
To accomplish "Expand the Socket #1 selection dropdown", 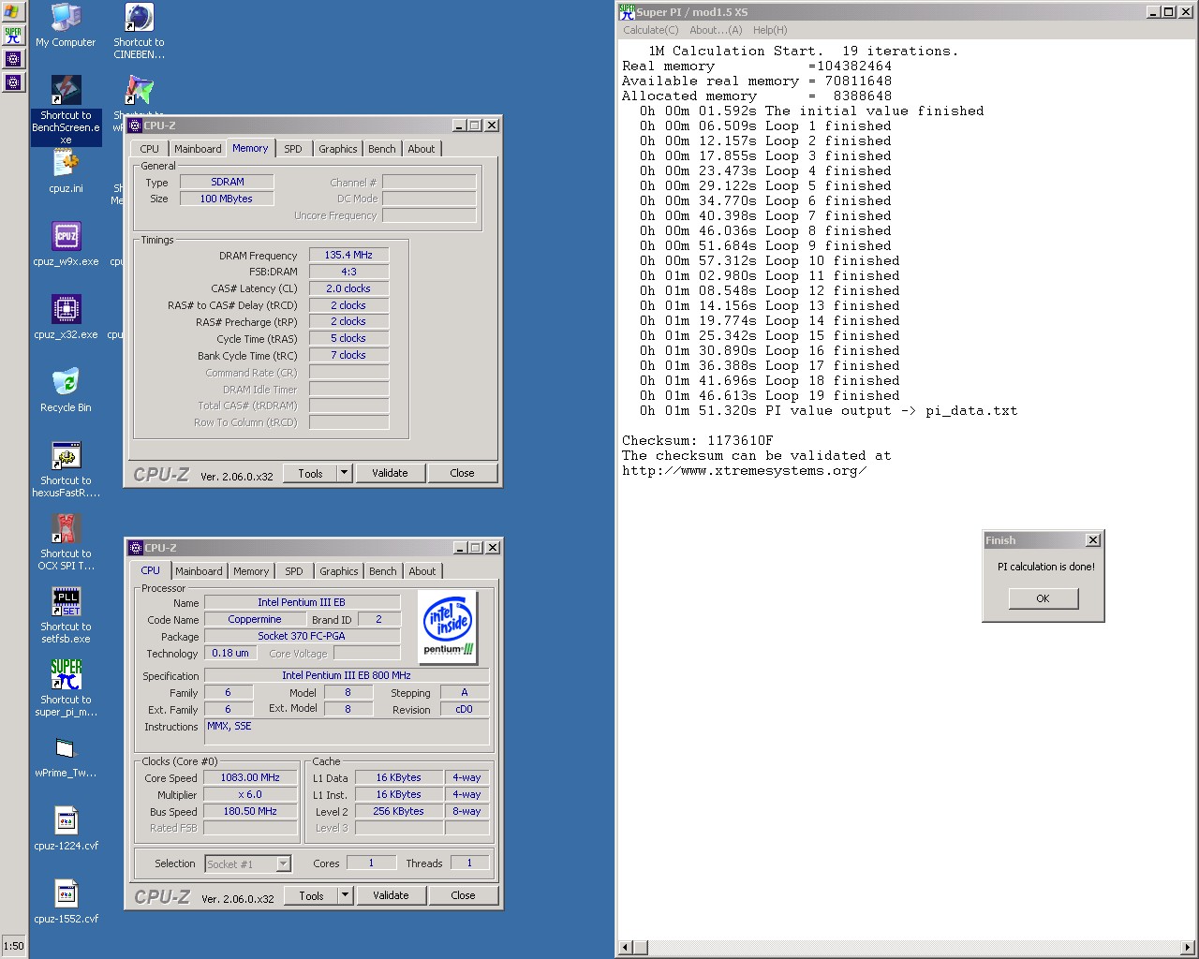I will click(x=283, y=863).
